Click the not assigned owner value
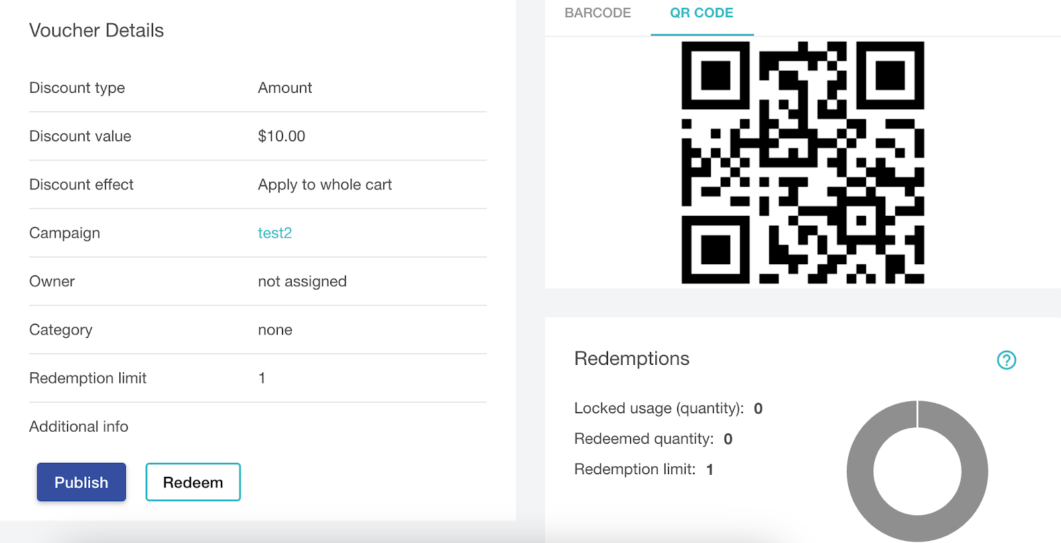This screenshot has height=543, width=1061. (x=302, y=281)
